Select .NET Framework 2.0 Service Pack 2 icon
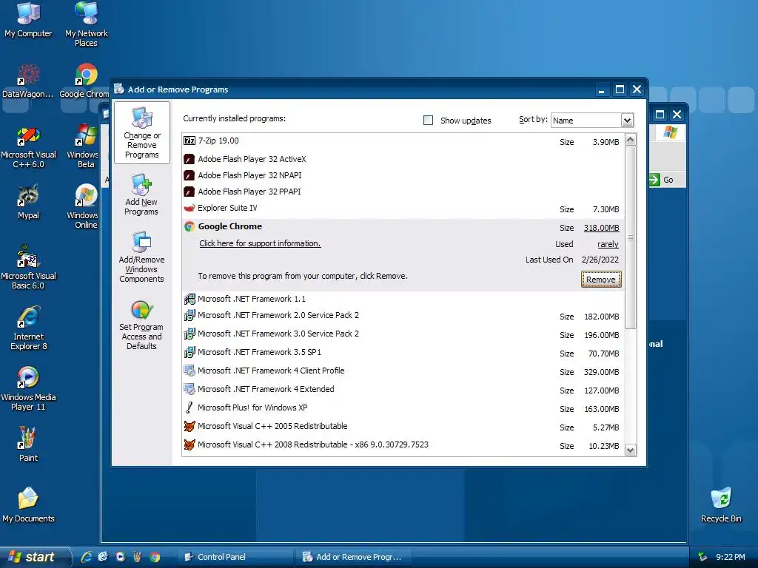 pos(189,315)
